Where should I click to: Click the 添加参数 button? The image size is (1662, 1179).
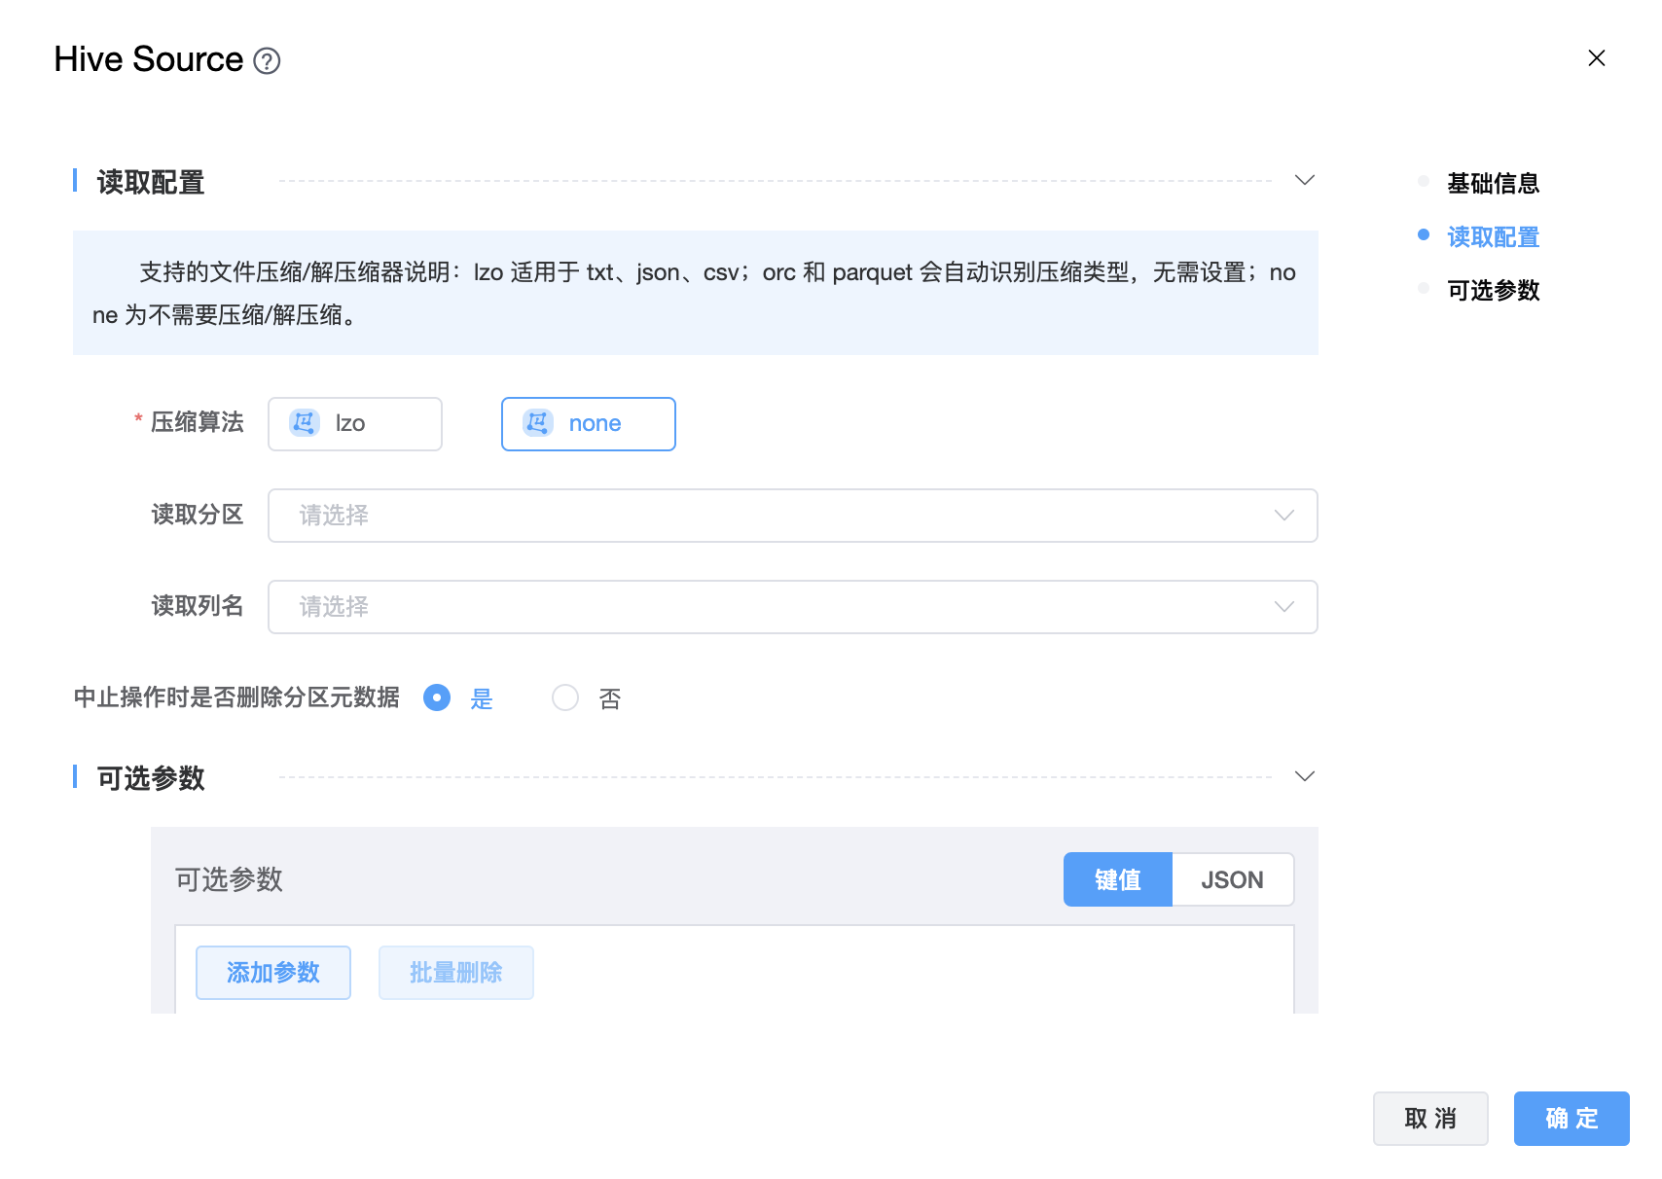[273, 973]
